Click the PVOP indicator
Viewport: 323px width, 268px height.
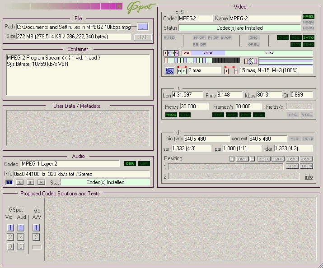(213, 37)
